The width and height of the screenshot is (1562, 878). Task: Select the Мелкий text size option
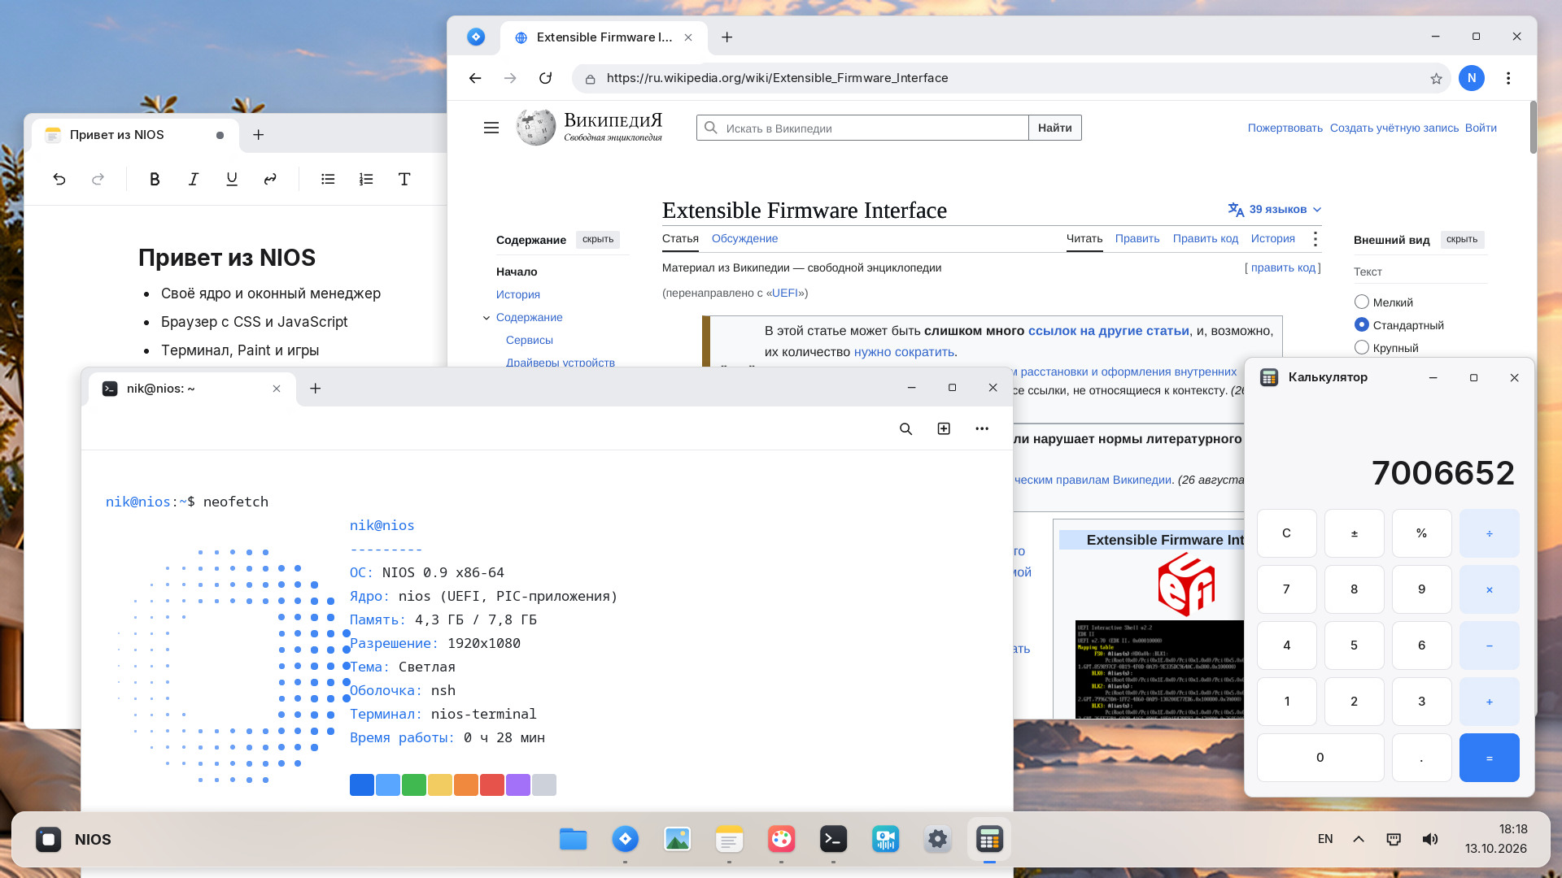1362,302
